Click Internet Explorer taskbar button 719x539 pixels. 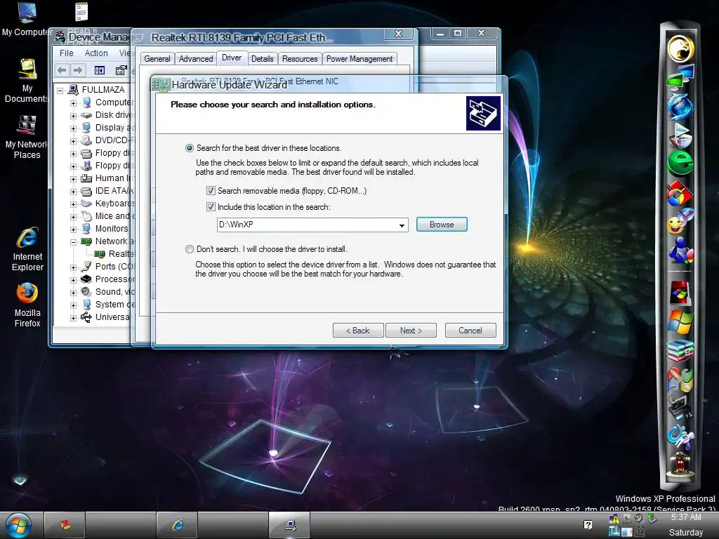coord(178,525)
